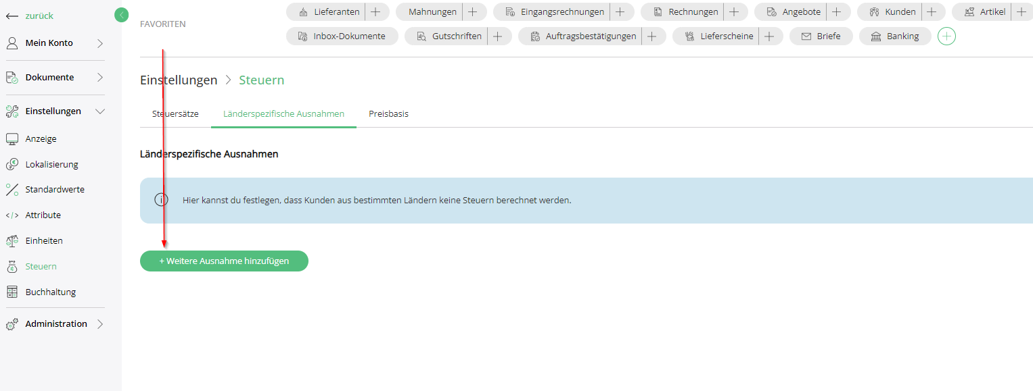1033x391 pixels.
Task: Click Steuern in the breadcrumb
Action: 262,80
